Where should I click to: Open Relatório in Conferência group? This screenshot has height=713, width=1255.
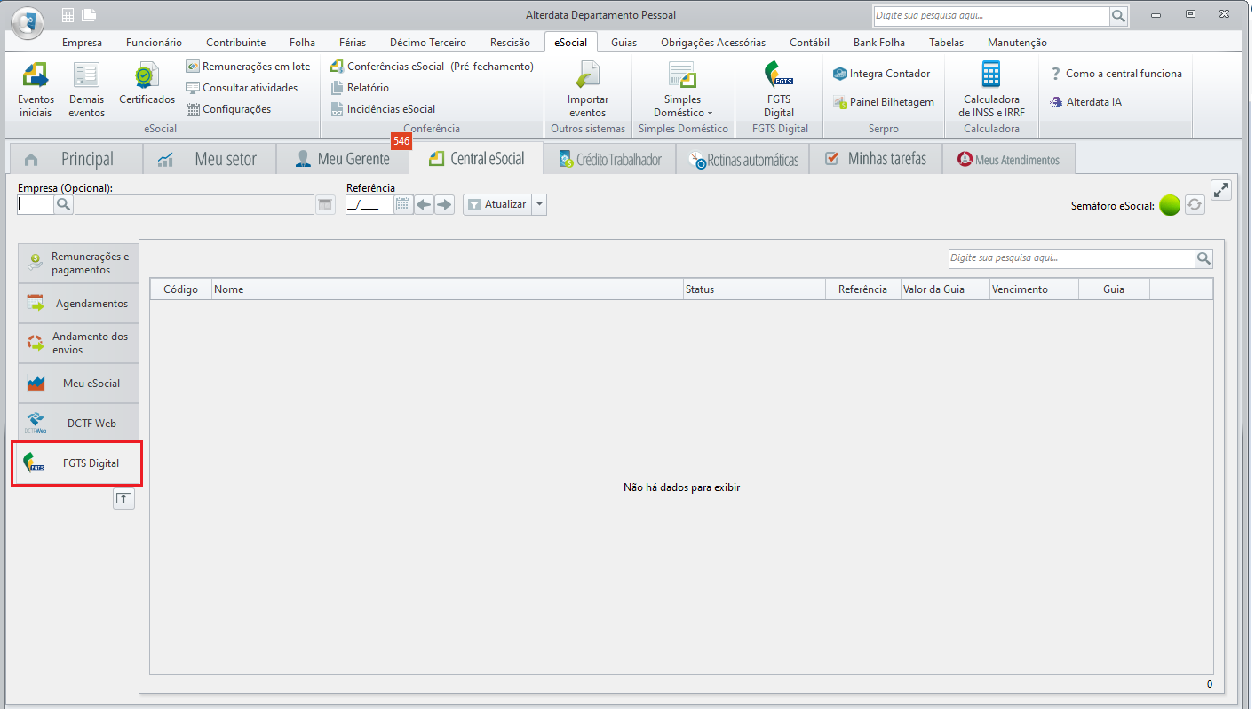pyautogui.click(x=360, y=88)
